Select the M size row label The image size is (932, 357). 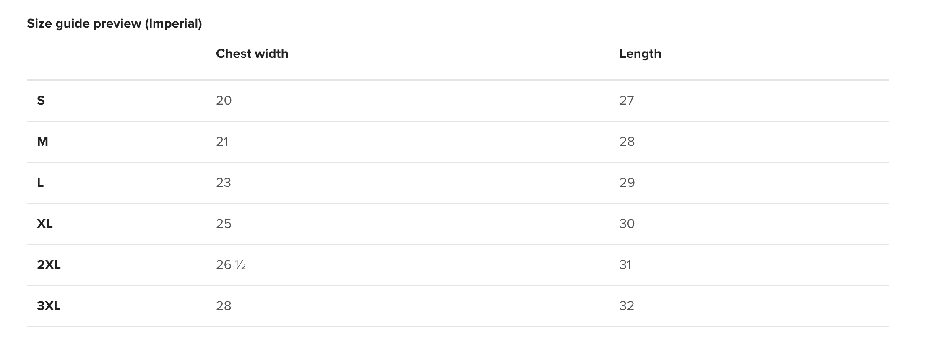[x=42, y=142]
